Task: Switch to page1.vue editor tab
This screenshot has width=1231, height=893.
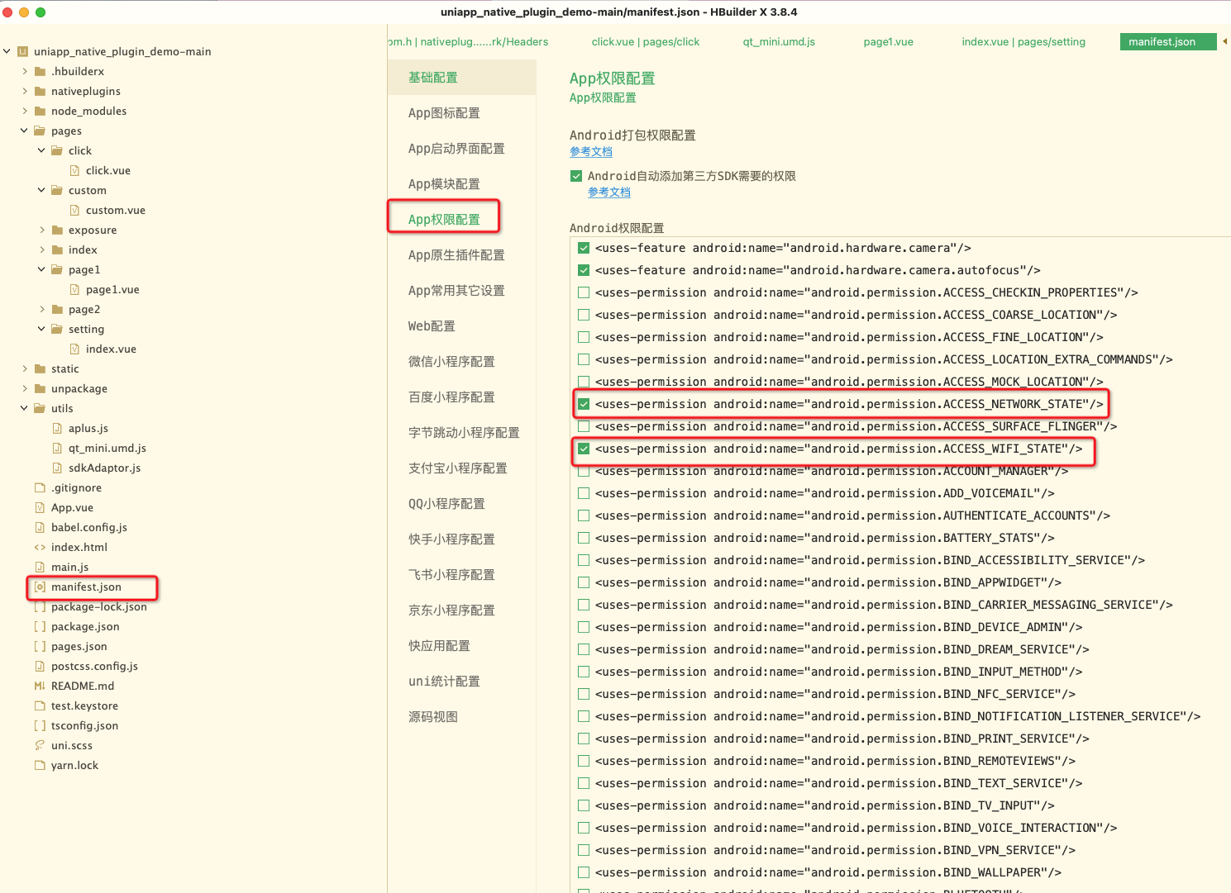Action: tap(889, 42)
